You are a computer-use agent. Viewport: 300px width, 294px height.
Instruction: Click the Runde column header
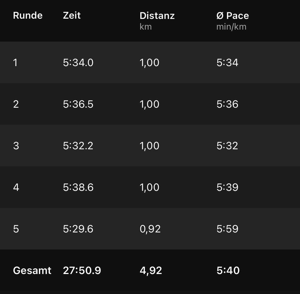click(28, 15)
